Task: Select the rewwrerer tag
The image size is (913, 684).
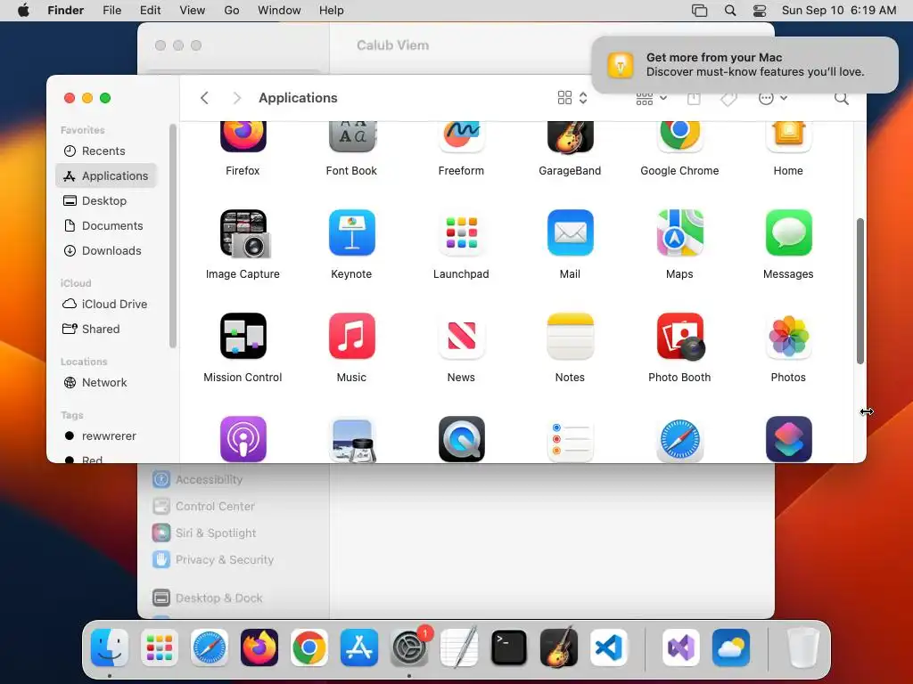Action: [x=106, y=436]
